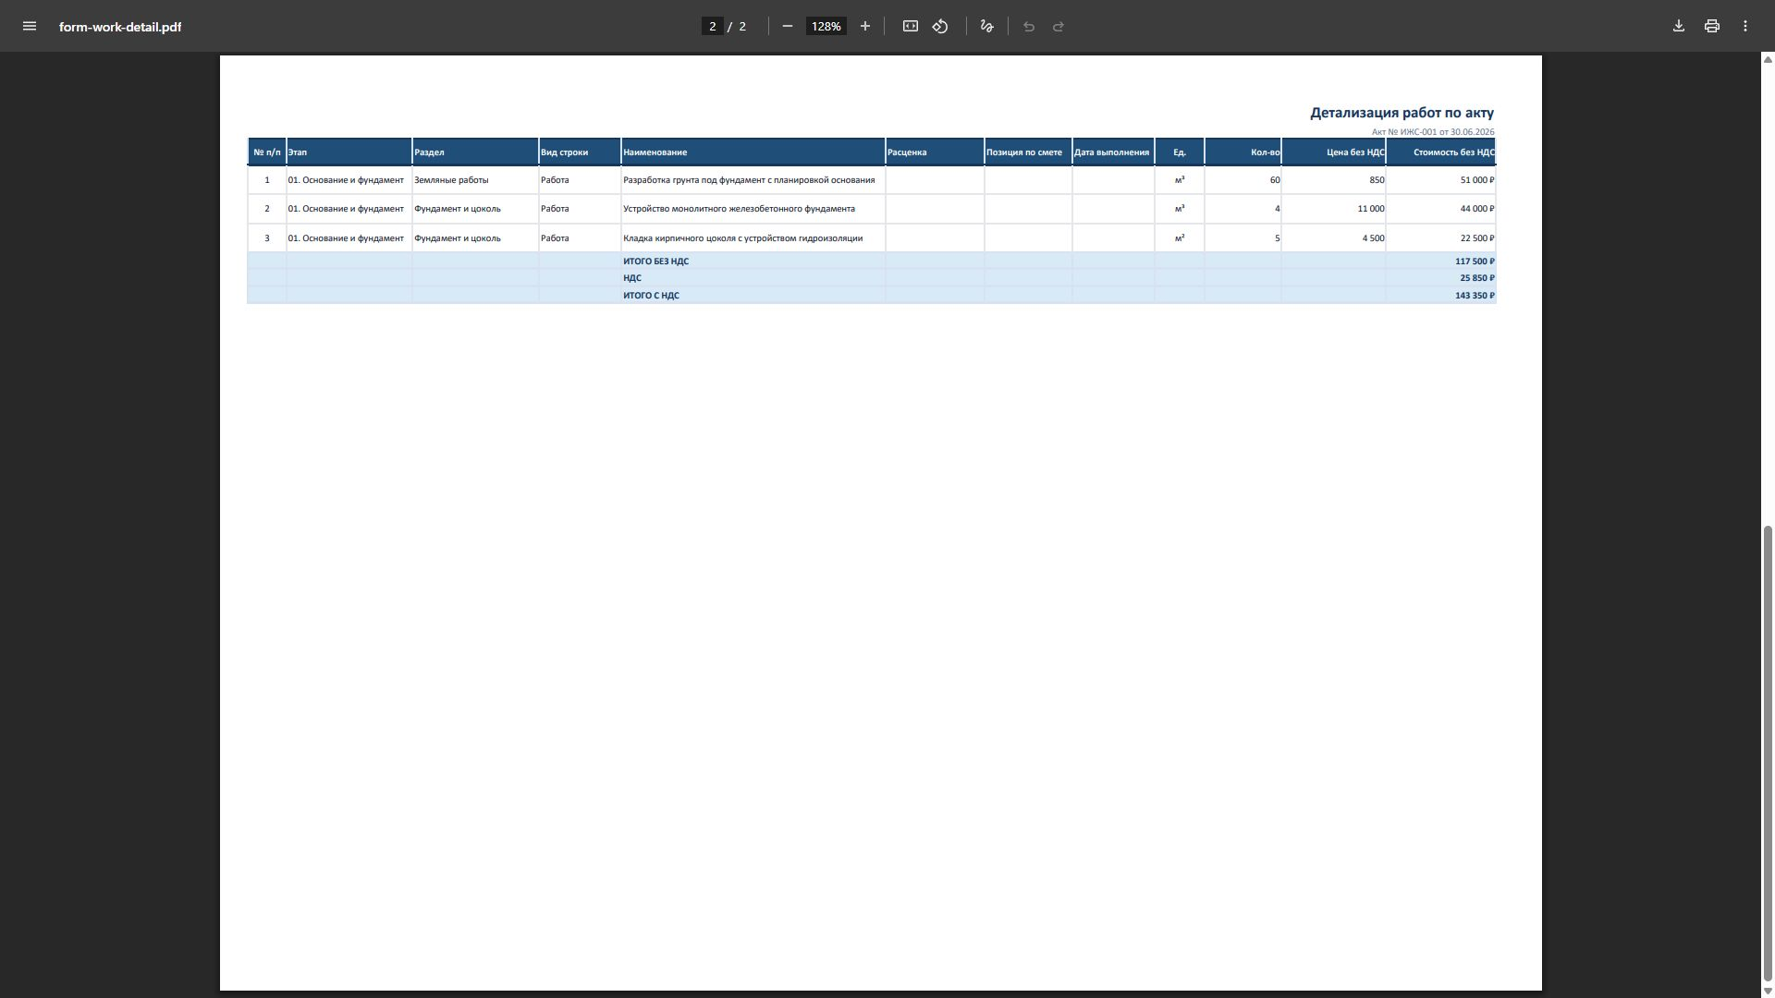Click the vertical scrollbar thumb
The height and width of the screenshot is (998, 1775).
[1769, 755]
